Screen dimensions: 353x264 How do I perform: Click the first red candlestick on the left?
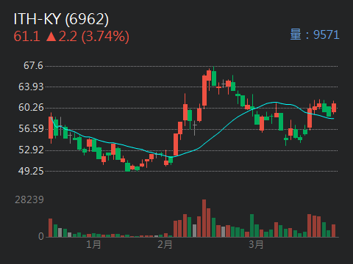51,128
